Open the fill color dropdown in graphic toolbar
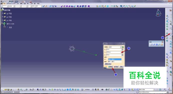Image resolution: width=173 pixels, height=94 pixels. [x=5, y=6]
